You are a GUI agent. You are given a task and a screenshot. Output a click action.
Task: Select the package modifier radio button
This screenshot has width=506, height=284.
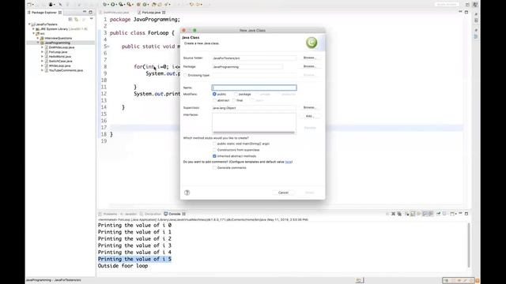click(x=236, y=94)
